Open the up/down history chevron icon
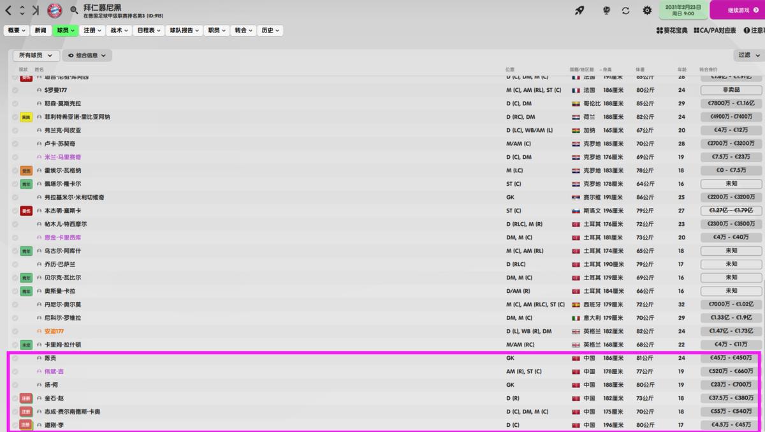The width and height of the screenshot is (765, 432). click(x=22, y=10)
